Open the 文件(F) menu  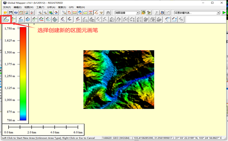pyautogui.click(x=7, y=7)
